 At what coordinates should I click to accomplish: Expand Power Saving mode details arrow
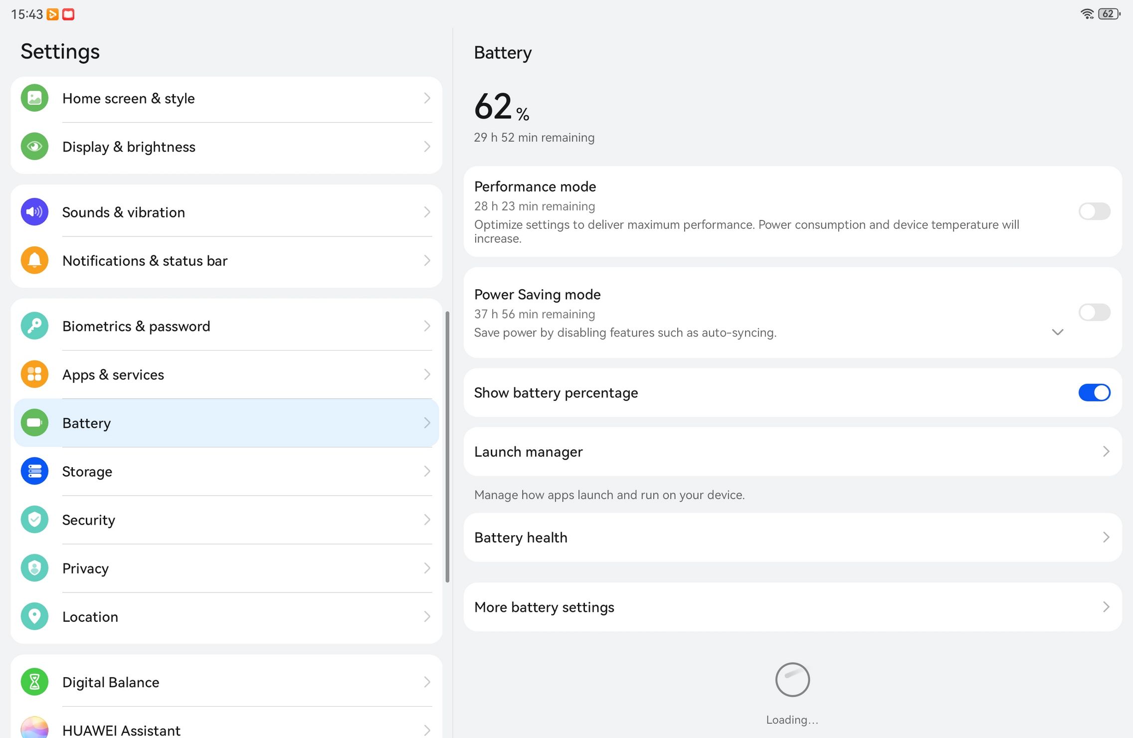[x=1057, y=332]
